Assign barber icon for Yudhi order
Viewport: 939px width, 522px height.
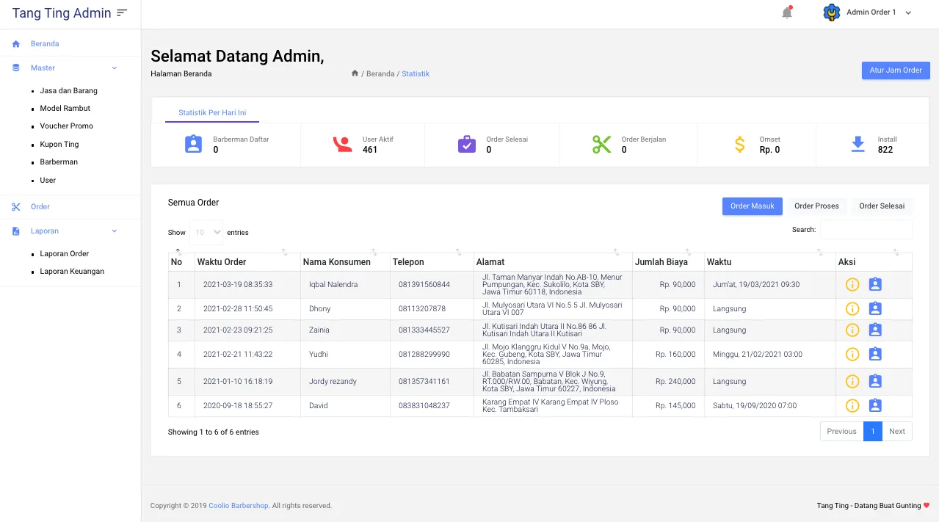point(875,355)
